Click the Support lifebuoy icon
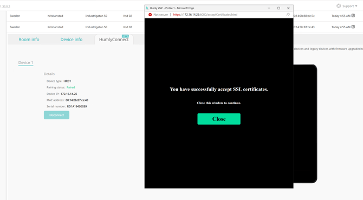This screenshot has width=363, height=200. click(x=339, y=6)
